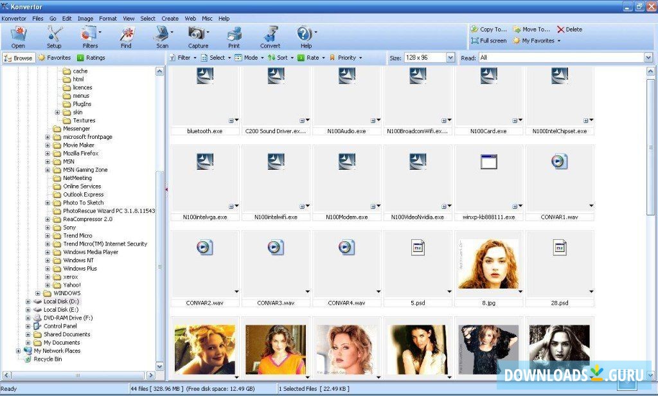Select the bluetooth.exe file icon
The width and height of the screenshot is (658, 396).
coord(205,76)
